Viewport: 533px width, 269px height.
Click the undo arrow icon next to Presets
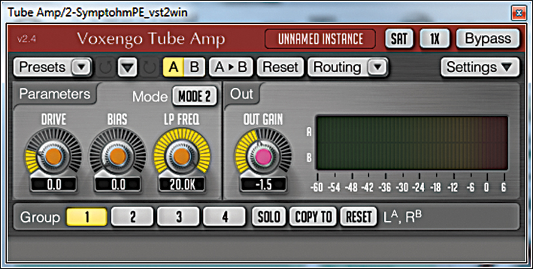pos(105,67)
